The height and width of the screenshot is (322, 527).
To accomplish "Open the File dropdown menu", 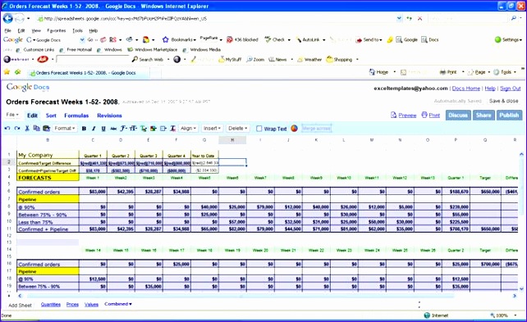I will click(x=12, y=115).
